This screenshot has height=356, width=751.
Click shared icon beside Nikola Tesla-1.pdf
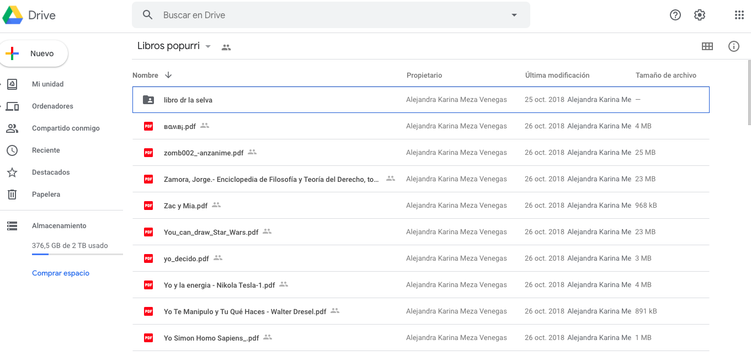click(284, 284)
